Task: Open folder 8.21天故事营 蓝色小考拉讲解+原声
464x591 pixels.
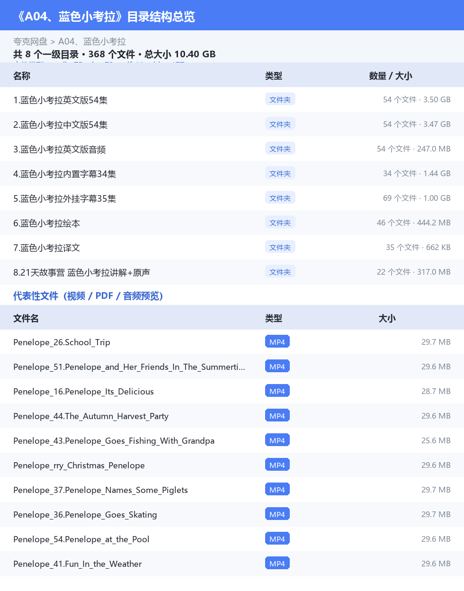Action: pyautogui.click(x=81, y=272)
